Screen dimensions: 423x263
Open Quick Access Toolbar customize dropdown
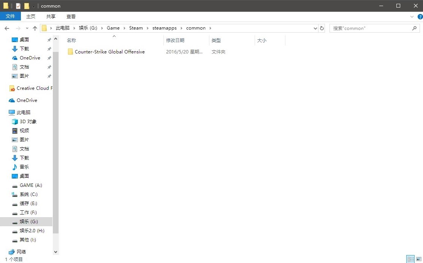click(x=33, y=6)
